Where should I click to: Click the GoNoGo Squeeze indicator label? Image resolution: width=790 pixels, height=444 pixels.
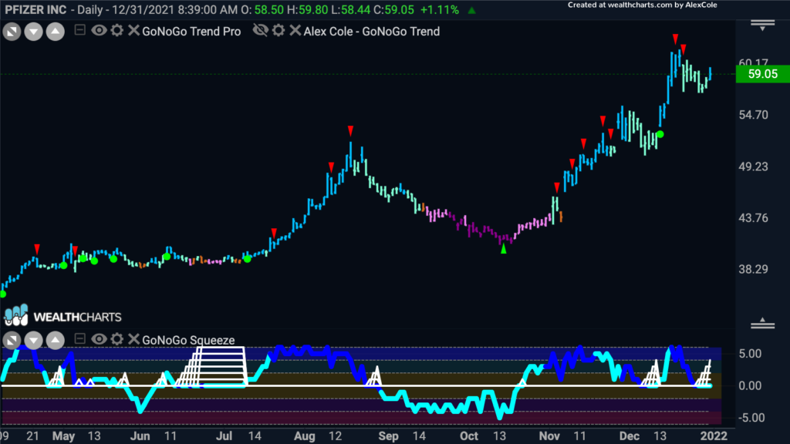[x=188, y=340]
